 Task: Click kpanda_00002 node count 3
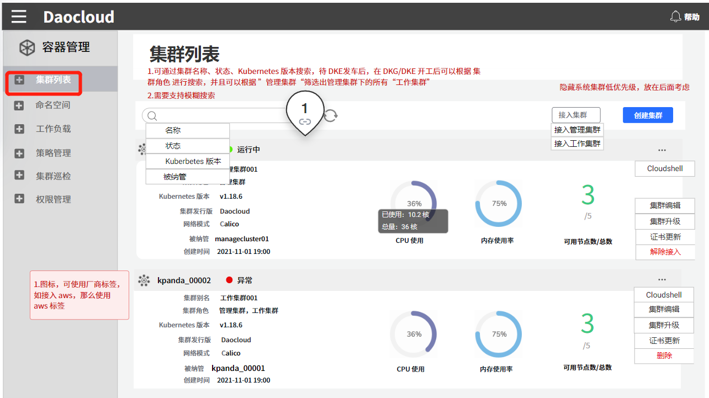(x=588, y=324)
